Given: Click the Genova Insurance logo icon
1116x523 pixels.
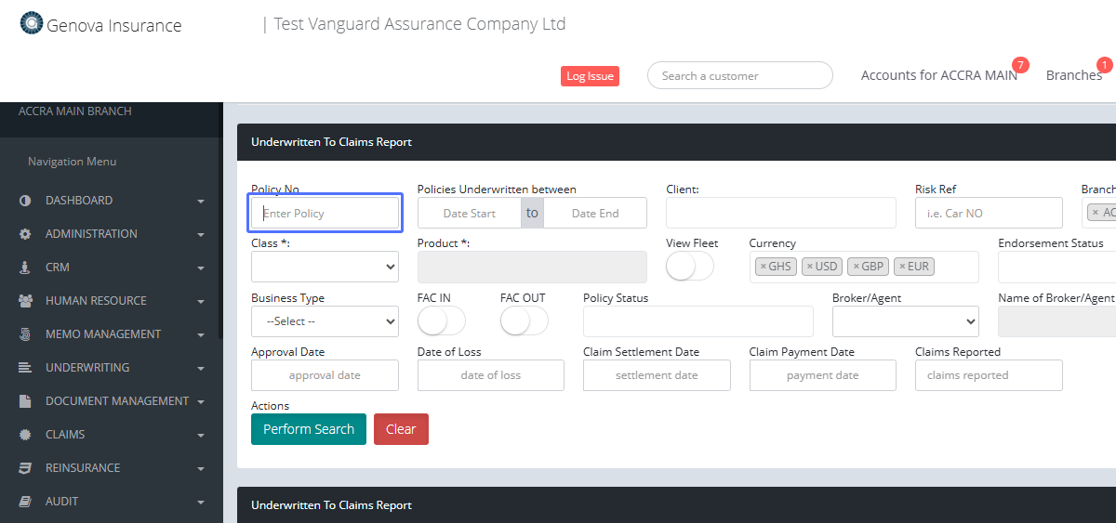Looking at the screenshot, I should (32, 23).
